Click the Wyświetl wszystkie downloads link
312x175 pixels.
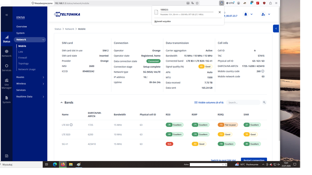coord(162,21)
